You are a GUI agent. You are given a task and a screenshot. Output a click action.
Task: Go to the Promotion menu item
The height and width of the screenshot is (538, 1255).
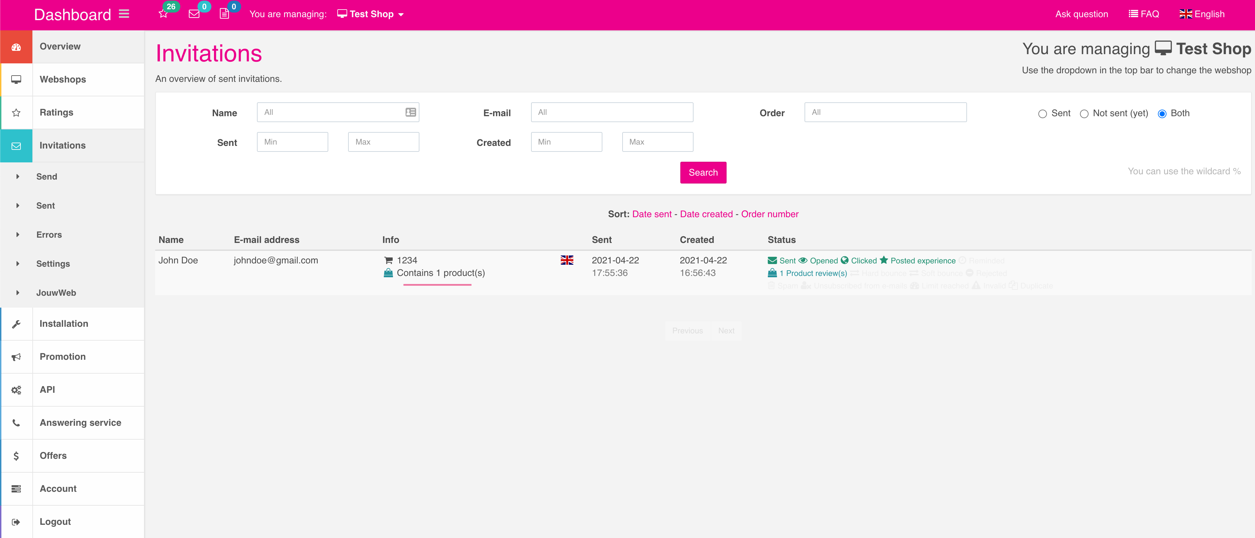(62, 357)
